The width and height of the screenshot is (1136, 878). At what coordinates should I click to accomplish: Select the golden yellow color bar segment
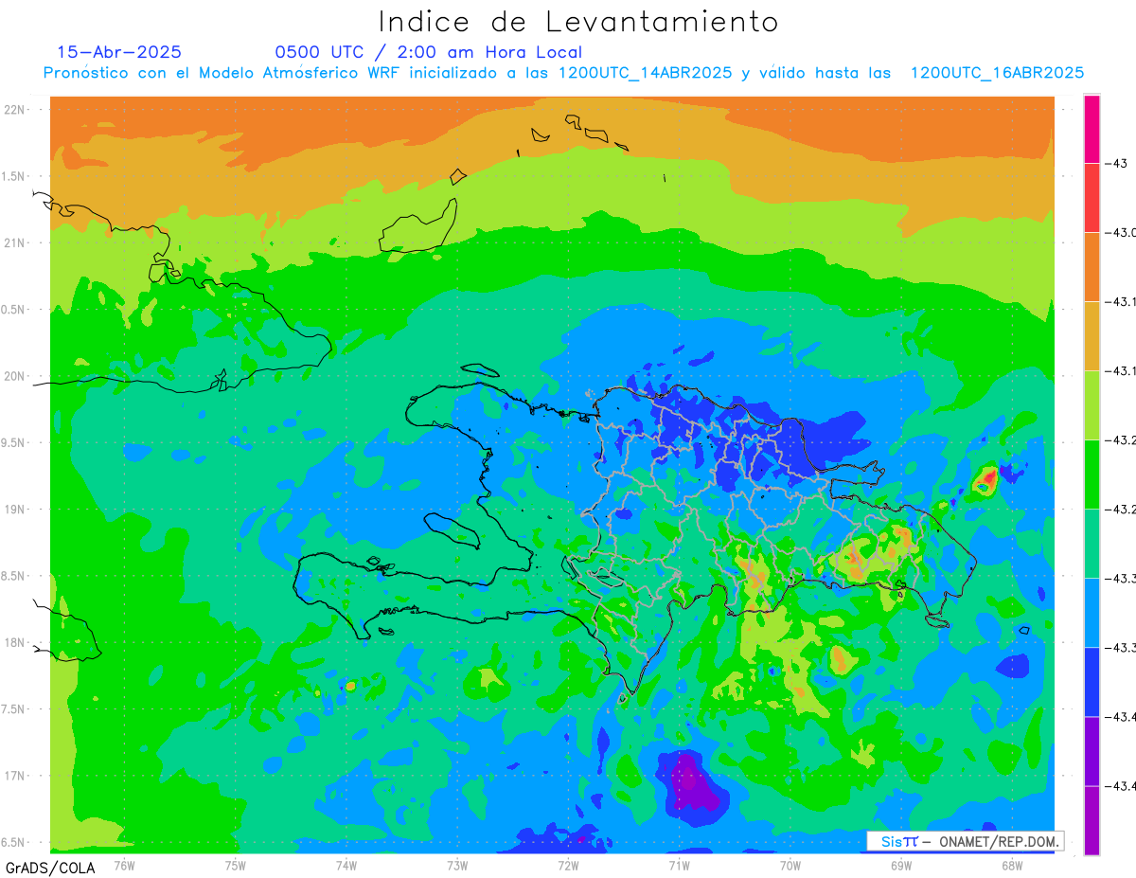1092,336
